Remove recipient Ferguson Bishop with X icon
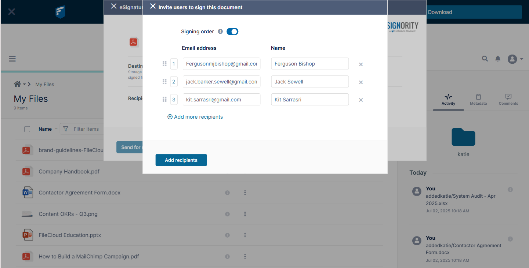The width and height of the screenshot is (529, 268). coord(361,64)
